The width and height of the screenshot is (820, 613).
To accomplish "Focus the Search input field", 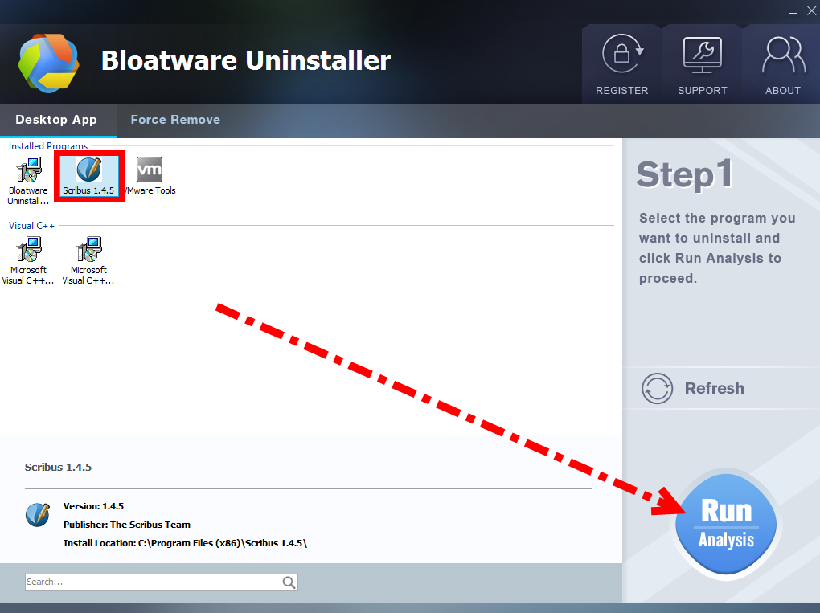I will click(161, 582).
